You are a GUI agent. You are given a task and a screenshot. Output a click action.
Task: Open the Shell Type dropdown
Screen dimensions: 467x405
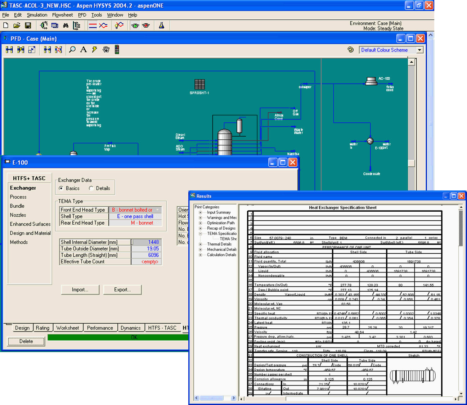click(x=157, y=216)
